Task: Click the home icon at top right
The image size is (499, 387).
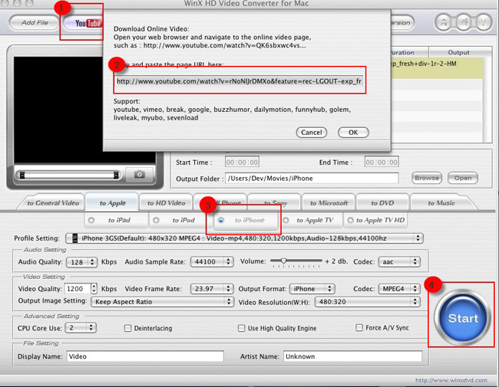Action: (x=464, y=22)
